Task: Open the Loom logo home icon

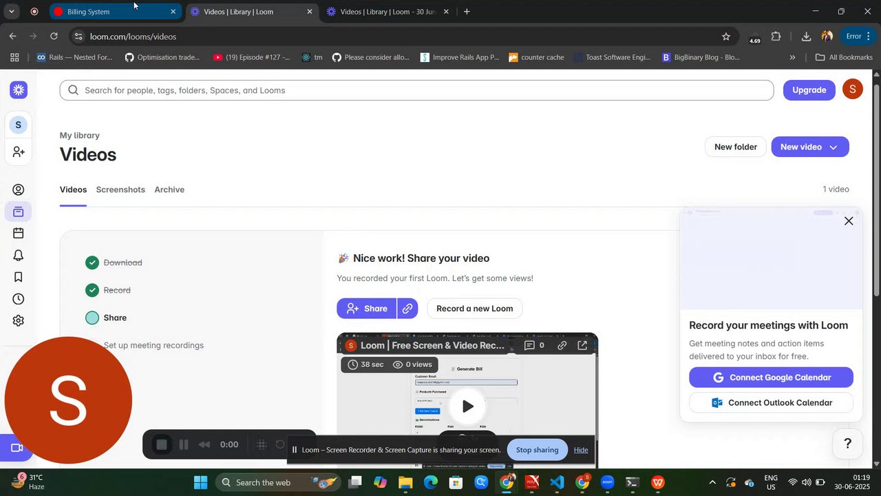Action: (19, 90)
